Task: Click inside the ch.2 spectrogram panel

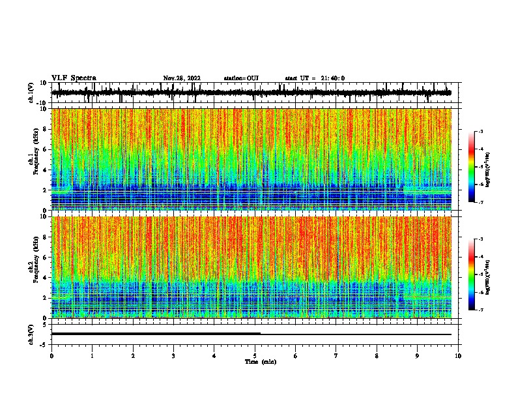Action: [x=251, y=267]
